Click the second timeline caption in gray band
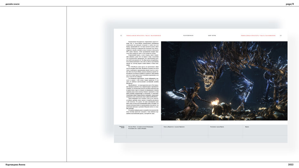 (x=174, y=127)
